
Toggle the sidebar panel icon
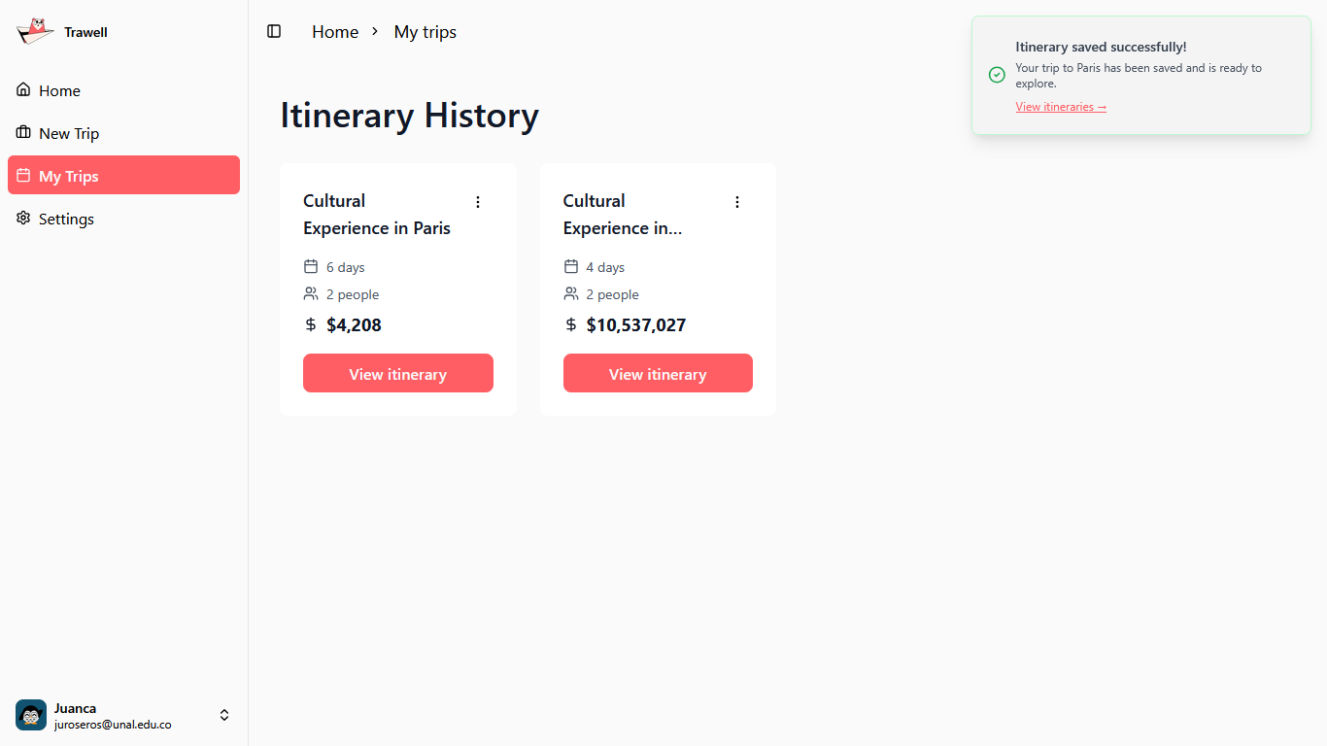[274, 32]
